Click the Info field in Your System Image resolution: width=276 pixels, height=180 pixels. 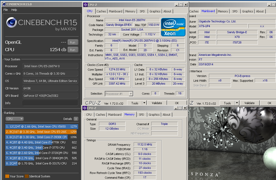[x=50, y=103]
